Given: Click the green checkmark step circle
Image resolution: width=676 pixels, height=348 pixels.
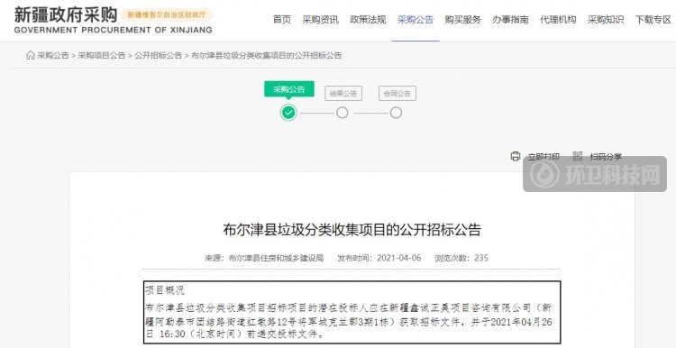Looking at the screenshot, I should [288, 113].
